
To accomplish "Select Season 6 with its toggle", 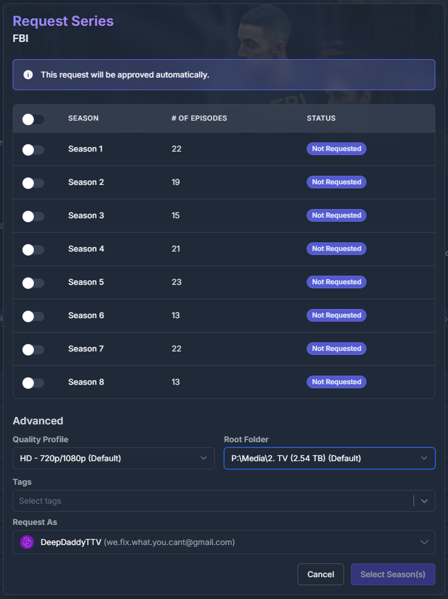I will [33, 316].
